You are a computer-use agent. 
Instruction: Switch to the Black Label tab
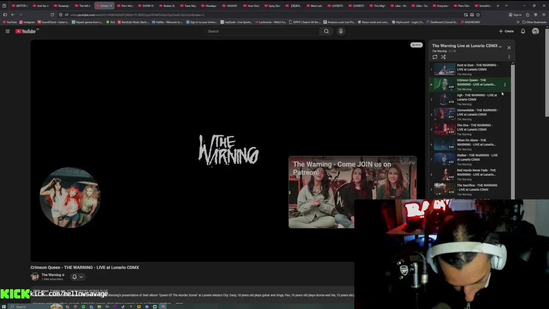[x=316, y=6]
